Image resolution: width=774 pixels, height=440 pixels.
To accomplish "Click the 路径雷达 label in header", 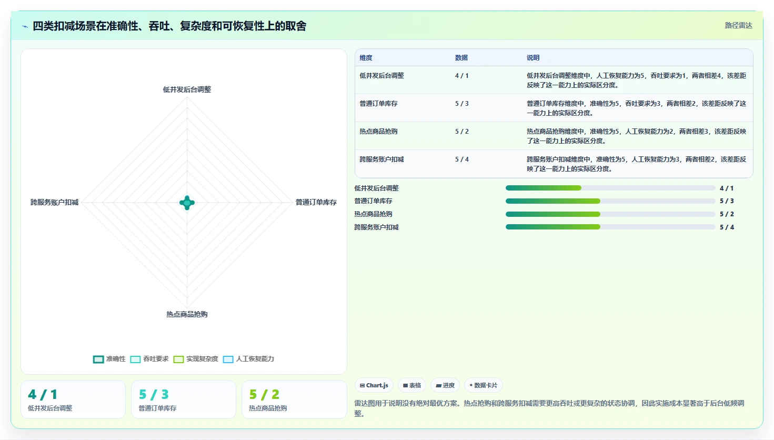I will point(738,25).
